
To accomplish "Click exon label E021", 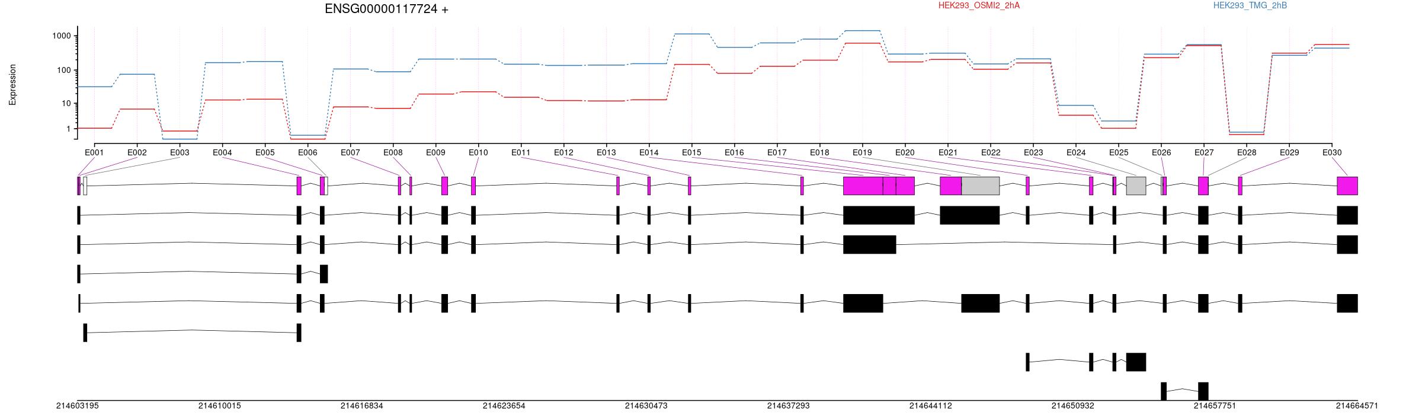I will pyautogui.click(x=948, y=152).
